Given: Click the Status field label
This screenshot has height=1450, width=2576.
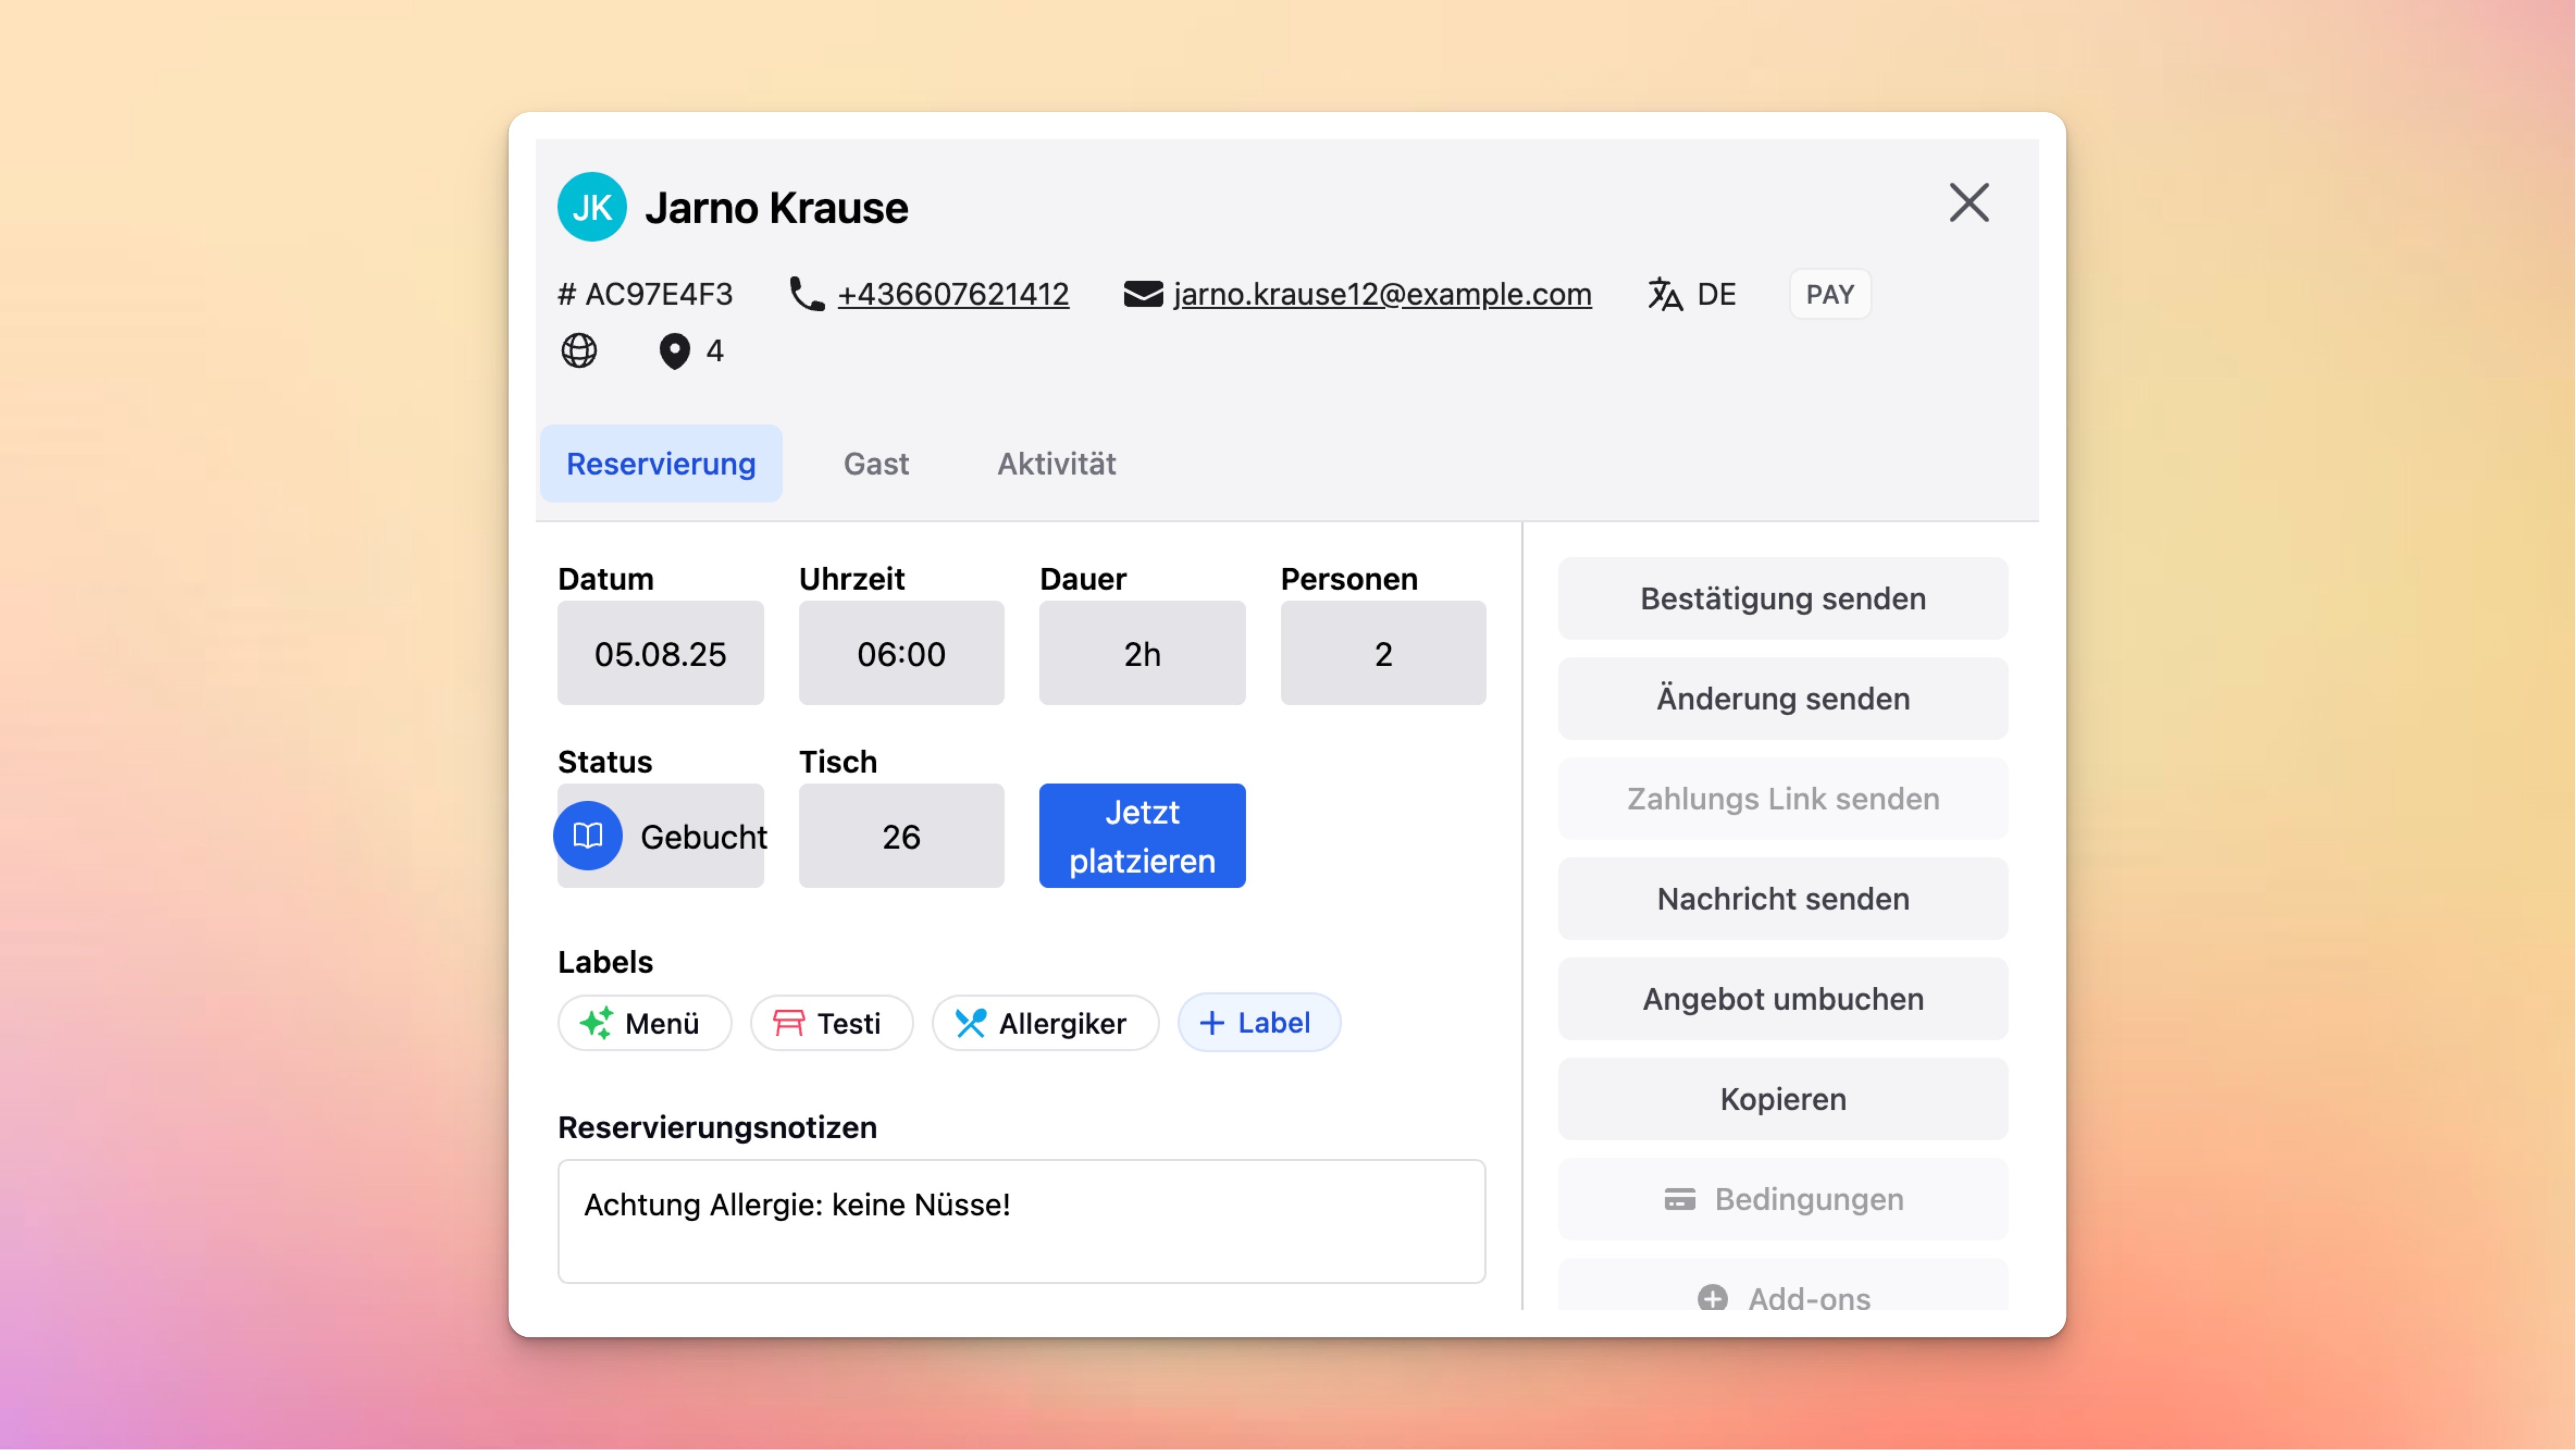Looking at the screenshot, I should tap(605, 762).
